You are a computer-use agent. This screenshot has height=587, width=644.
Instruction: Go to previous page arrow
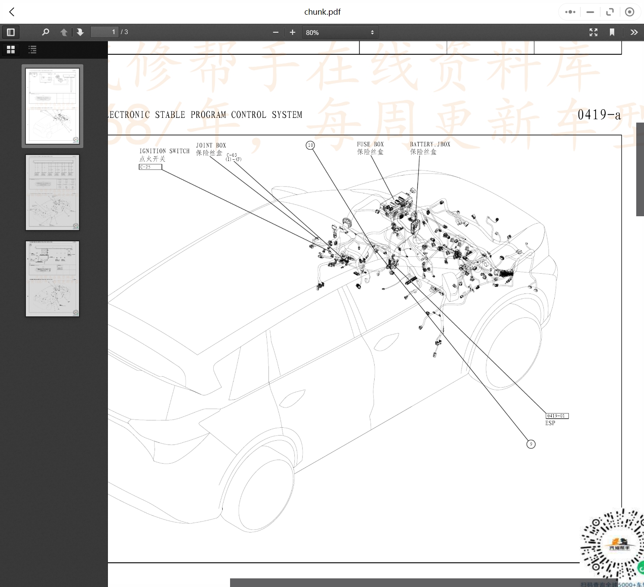pos(64,32)
